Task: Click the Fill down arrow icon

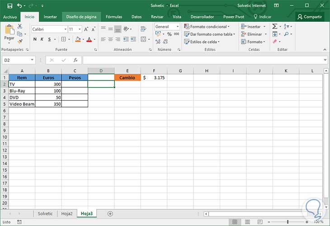Action: pyautogui.click(x=275, y=34)
